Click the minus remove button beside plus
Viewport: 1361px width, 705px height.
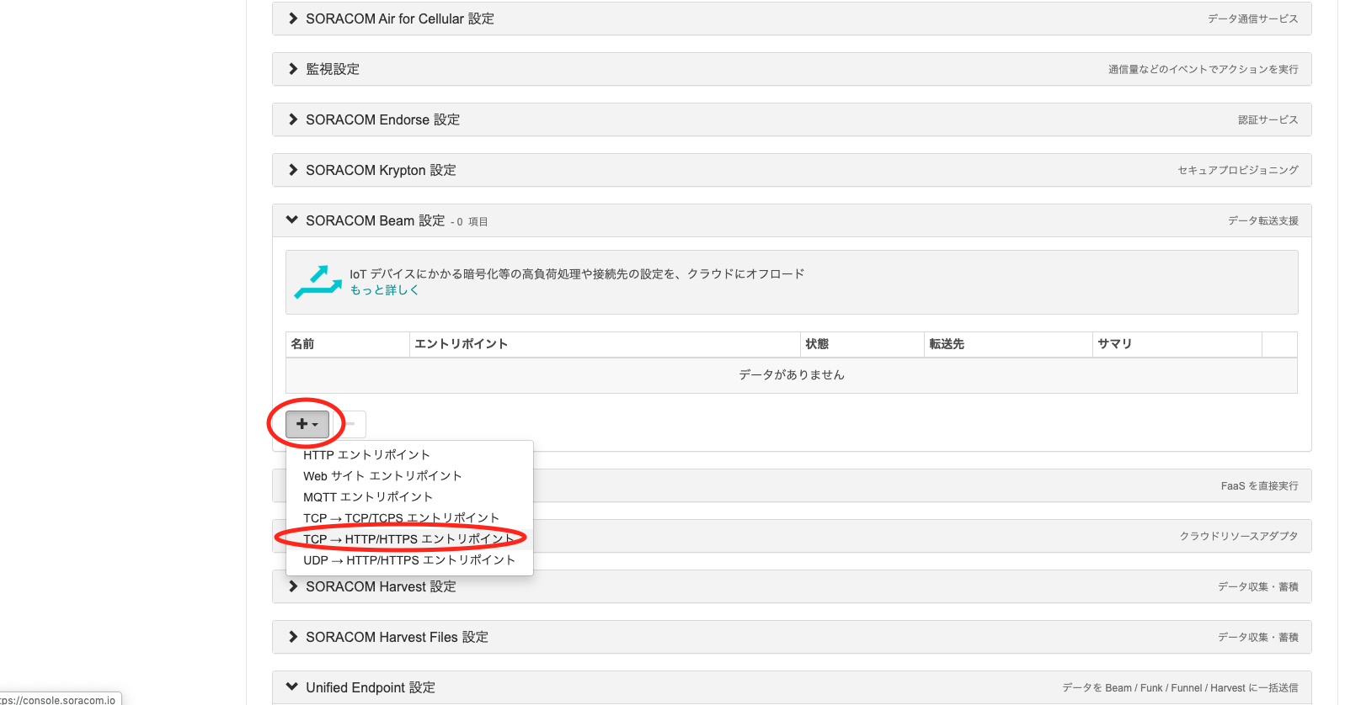(x=350, y=424)
